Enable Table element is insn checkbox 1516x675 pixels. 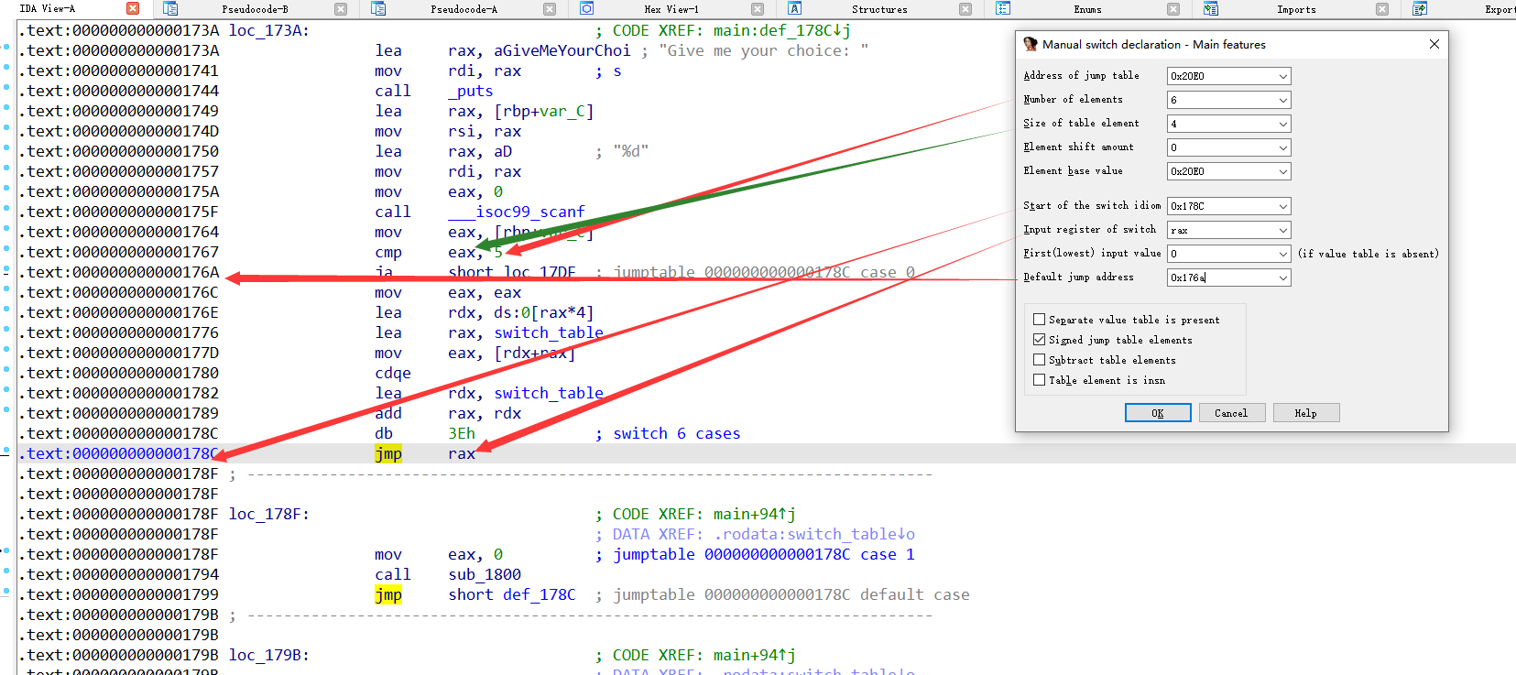pyautogui.click(x=1039, y=380)
